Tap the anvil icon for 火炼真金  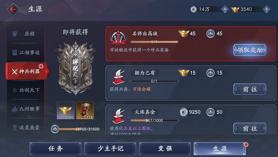[x=118, y=116]
